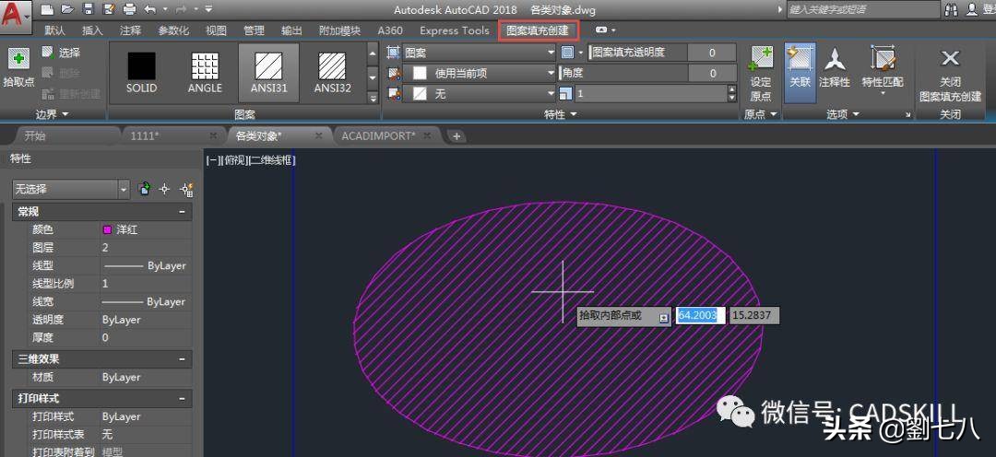Open the 无选择 object selection dropdown
The image size is (996, 457).
[x=70, y=189]
